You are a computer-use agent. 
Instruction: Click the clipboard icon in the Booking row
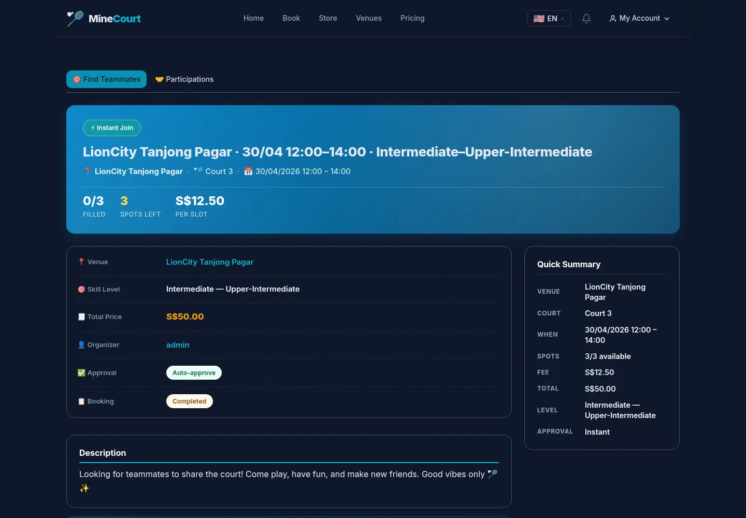tap(81, 401)
